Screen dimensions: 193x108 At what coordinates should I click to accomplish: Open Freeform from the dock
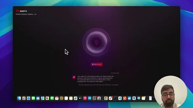(76, 98)
